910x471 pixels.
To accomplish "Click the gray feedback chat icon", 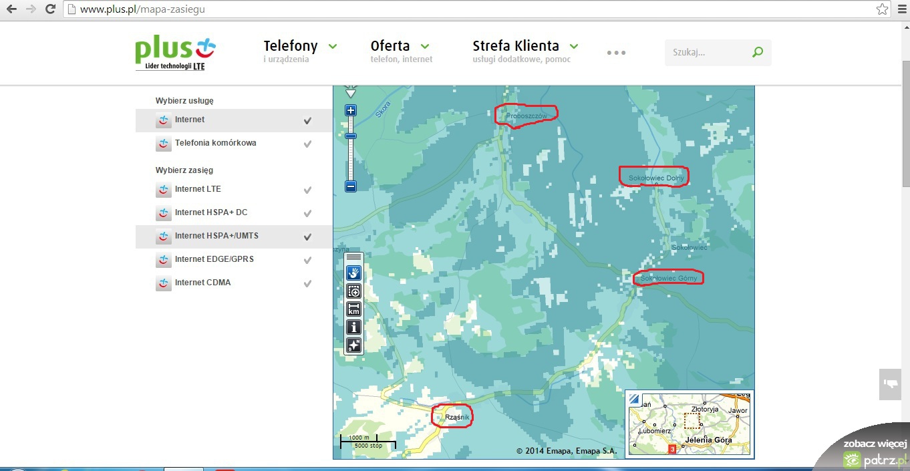I will coord(891,383).
